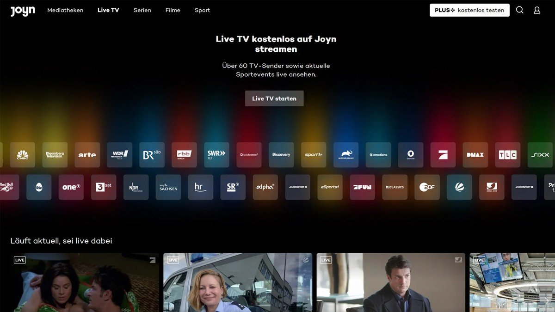Open the Serien menu item

click(142, 10)
